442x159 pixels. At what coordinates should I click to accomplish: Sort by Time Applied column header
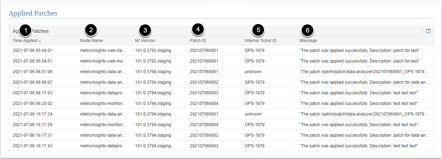pyautogui.click(x=25, y=41)
